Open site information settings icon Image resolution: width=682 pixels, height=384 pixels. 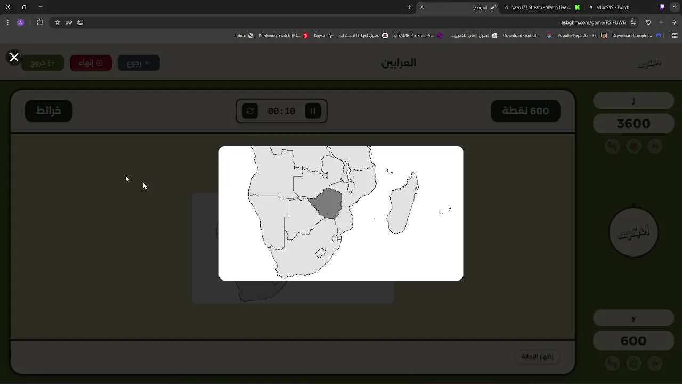633,22
